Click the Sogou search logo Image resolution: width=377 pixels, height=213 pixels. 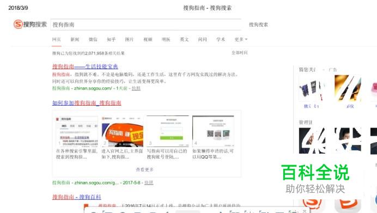[x=30, y=25]
